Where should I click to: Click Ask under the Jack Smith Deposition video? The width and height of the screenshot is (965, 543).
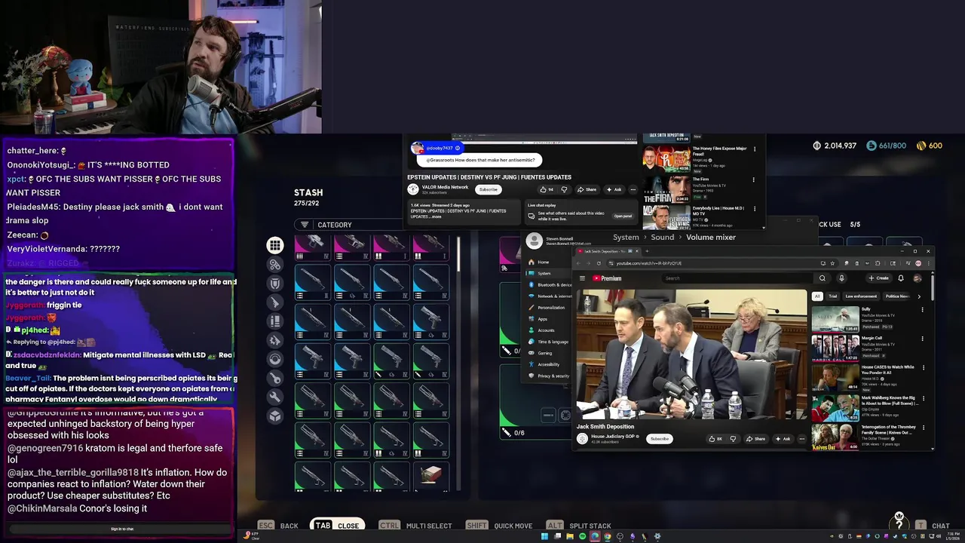click(x=783, y=439)
